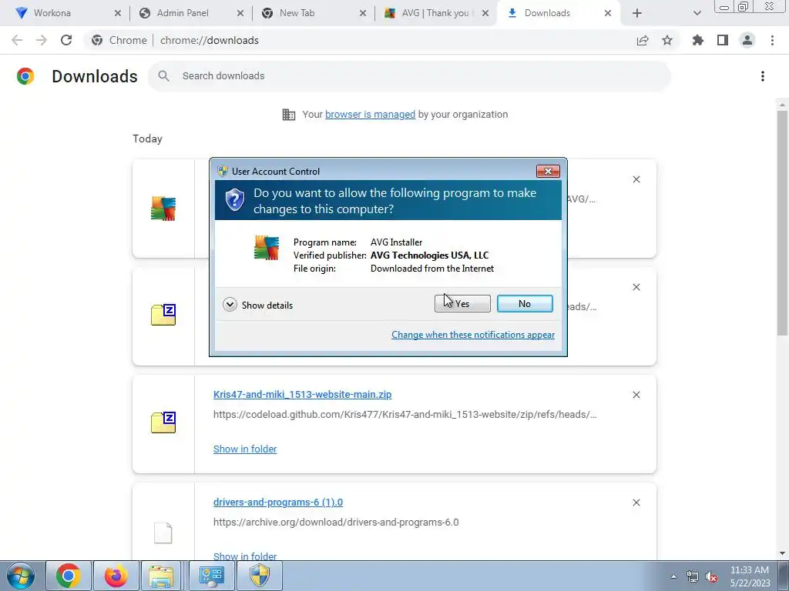Click the UAC question shield icon

pos(234,200)
